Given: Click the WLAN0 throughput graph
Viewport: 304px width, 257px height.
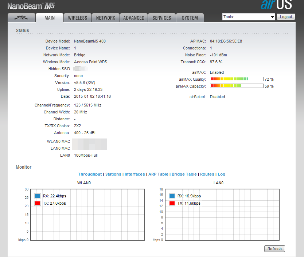Looking at the screenshot, I should [87, 214].
